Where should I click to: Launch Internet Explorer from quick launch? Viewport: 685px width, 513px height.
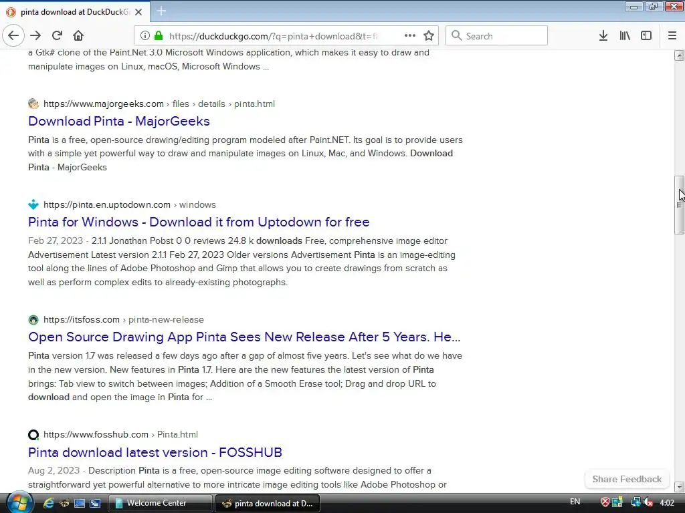48,503
